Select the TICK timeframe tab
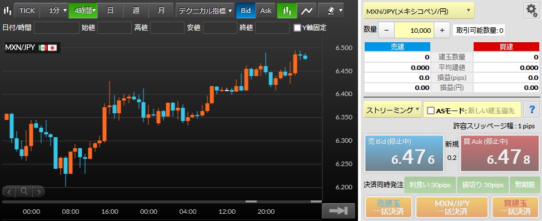This screenshot has height=221, width=542. pos(27,11)
